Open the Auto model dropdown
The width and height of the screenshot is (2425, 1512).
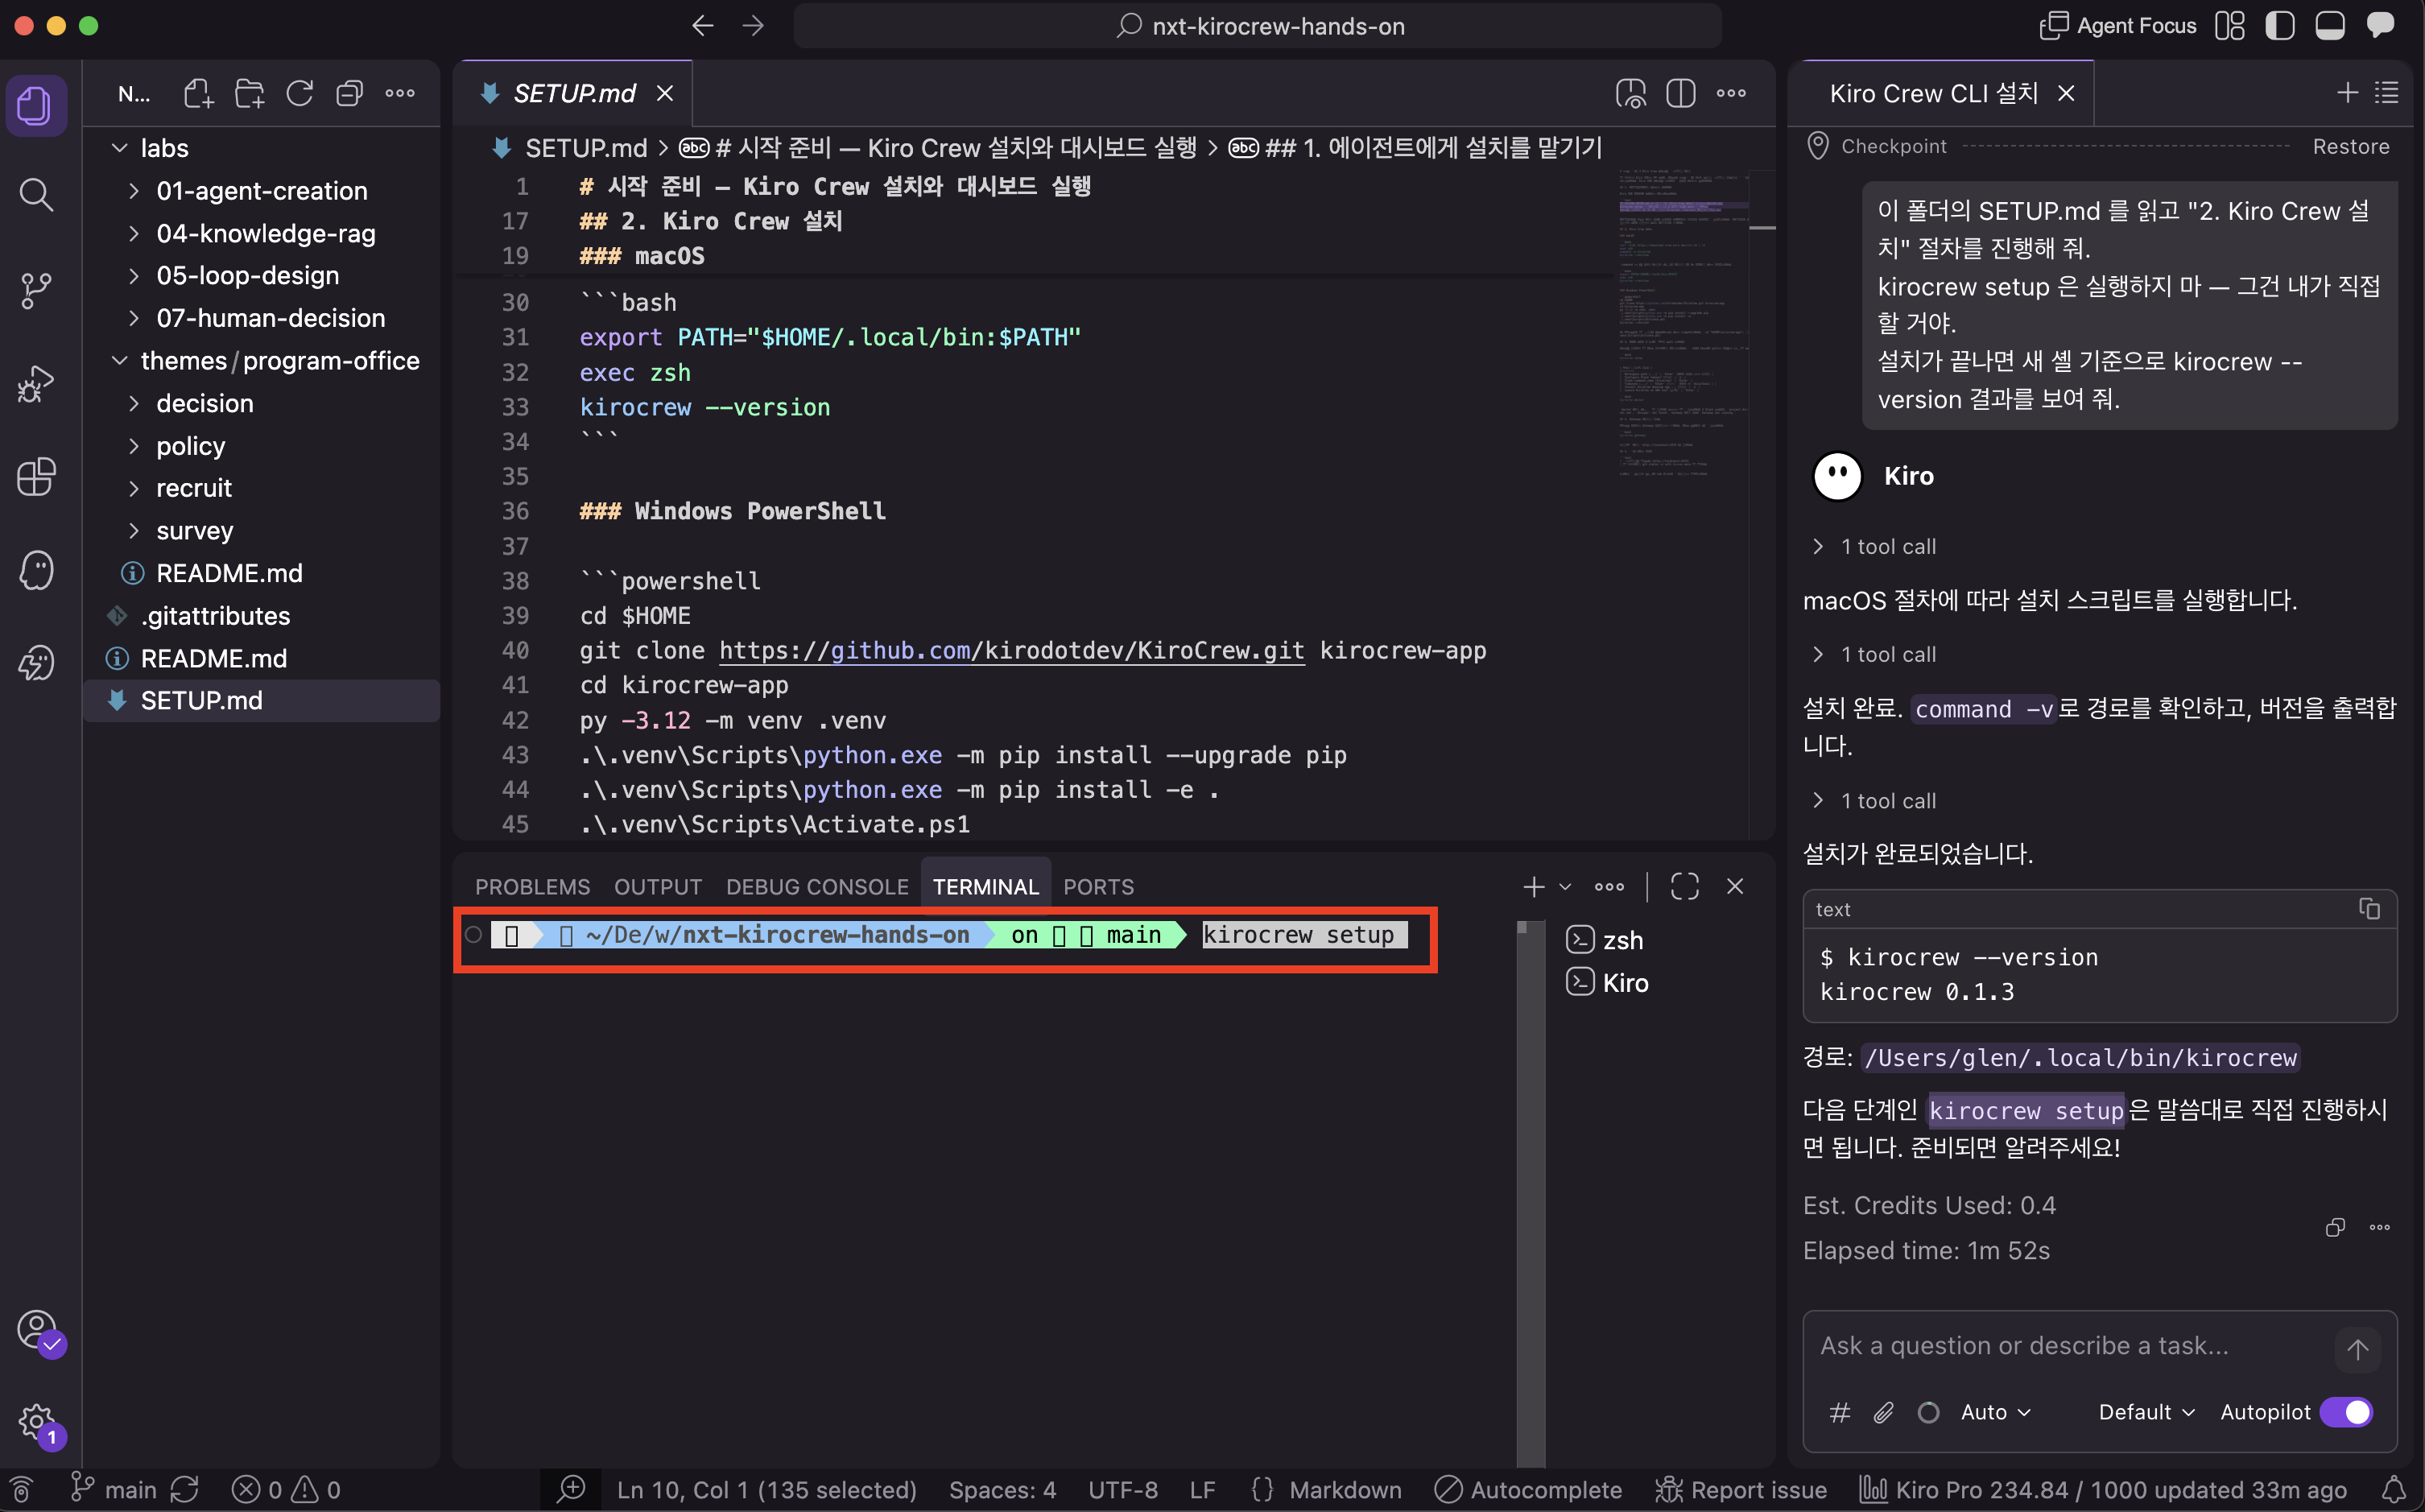(x=1995, y=1412)
